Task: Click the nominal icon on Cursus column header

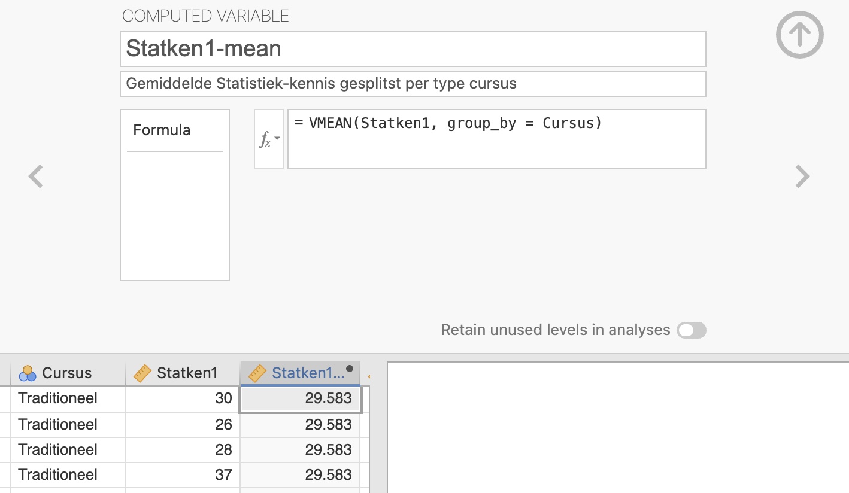Action: tap(28, 373)
